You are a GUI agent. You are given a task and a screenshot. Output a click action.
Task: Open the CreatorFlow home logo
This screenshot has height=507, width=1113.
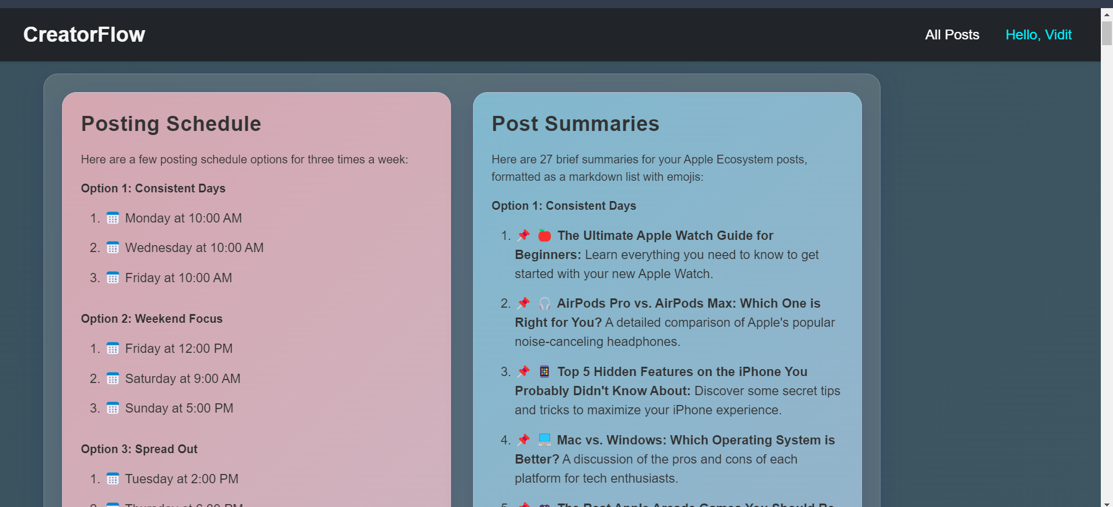pos(84,35)
